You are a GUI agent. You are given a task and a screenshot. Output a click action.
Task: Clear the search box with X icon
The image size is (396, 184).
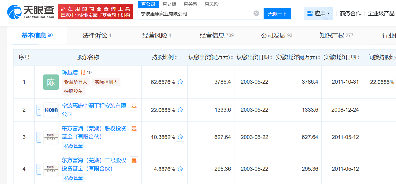pos(256,14)
